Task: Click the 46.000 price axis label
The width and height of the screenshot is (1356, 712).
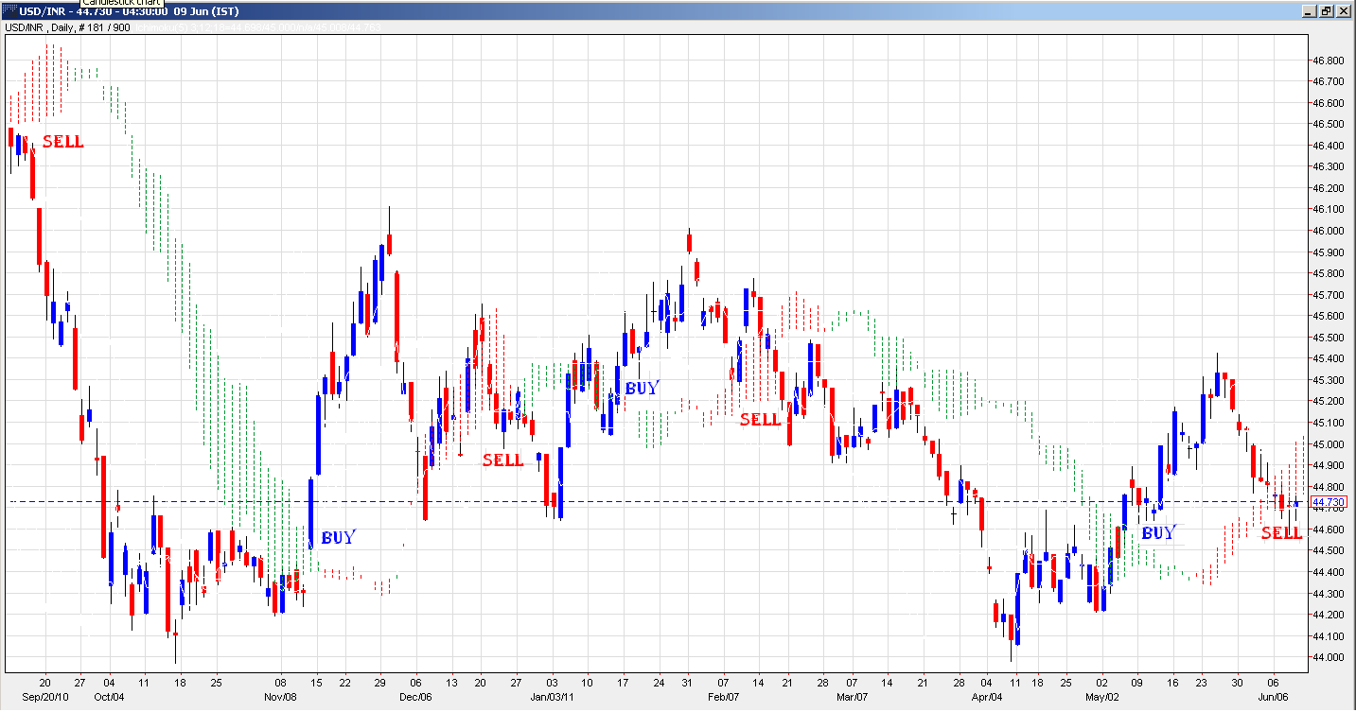Action: click(x=1329, y=231)
